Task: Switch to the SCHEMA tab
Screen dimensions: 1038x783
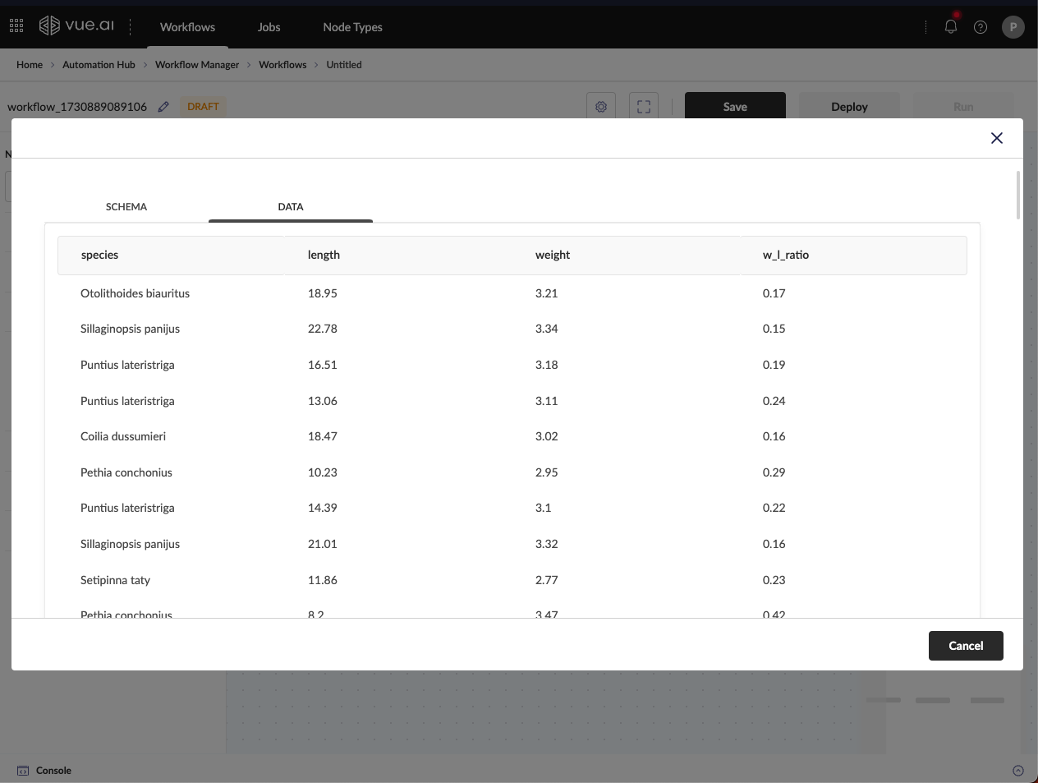Action: (x=126, y=207)
